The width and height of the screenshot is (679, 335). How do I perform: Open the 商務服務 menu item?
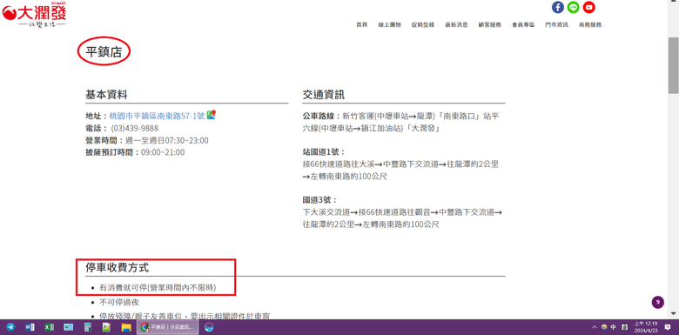coord(590,25)
